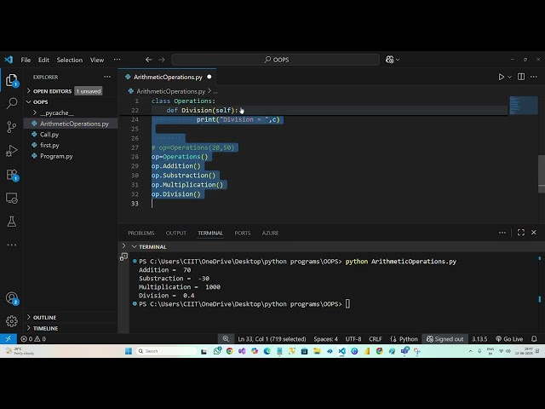The width and height of the screenshot is (545, 409).
Task: Open the Remote Explorer view
Action: (x=11, y=199)
